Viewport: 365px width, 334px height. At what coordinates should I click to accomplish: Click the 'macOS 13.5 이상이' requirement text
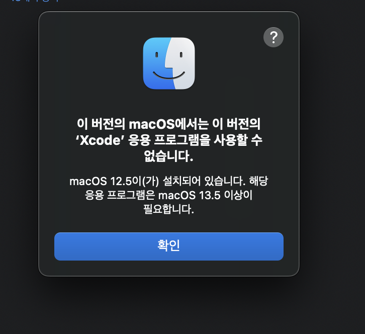coord(205,195)
